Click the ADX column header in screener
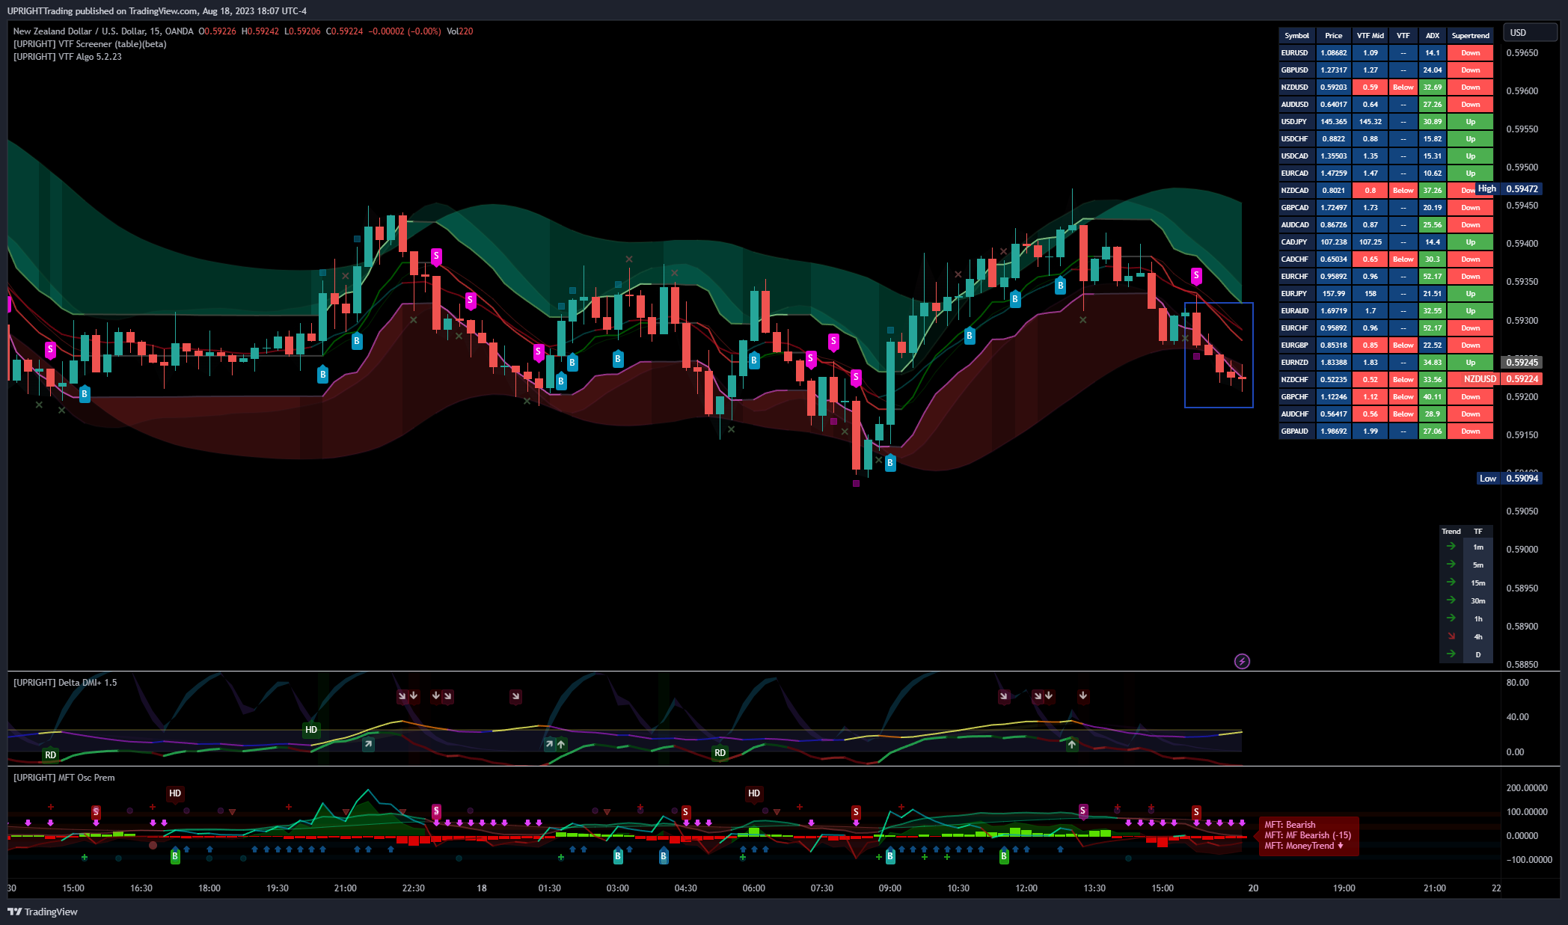This screenshot has height=925, width=1568. point(1432,35)
